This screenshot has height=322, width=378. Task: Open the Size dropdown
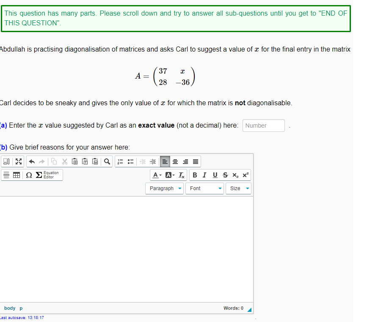[238, 188]
